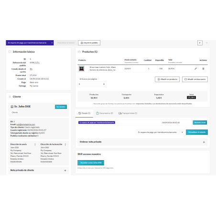Open Artículos por página dropdown

pos(92,84)
